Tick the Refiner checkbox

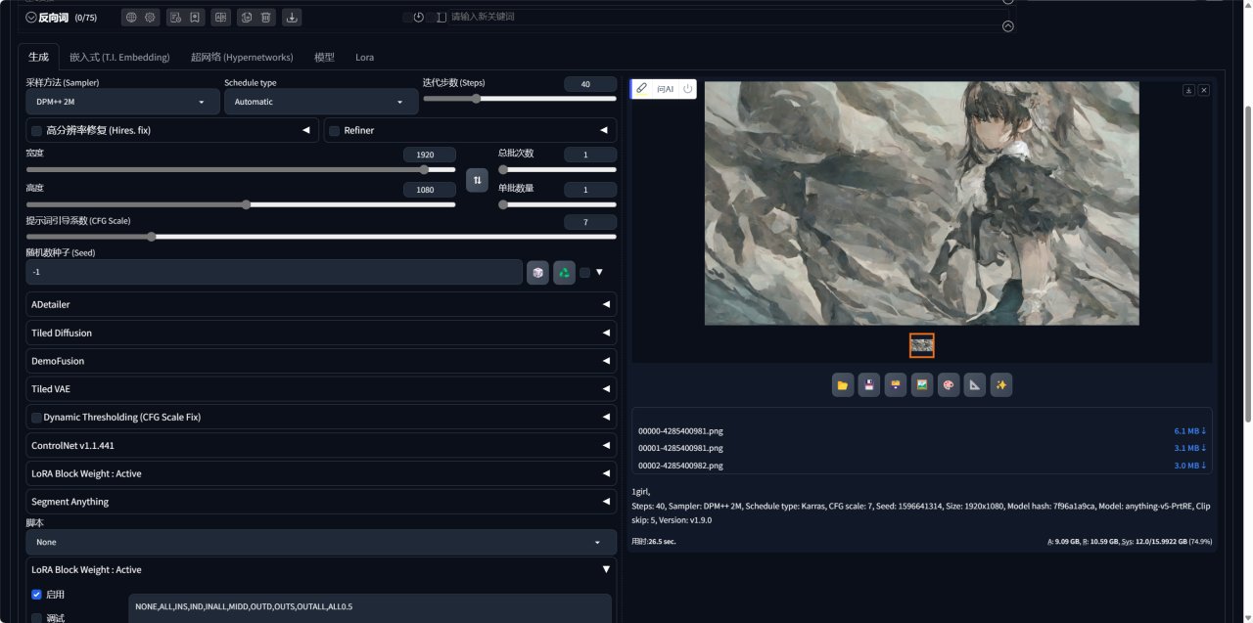pyautogui.click(x=335, y=130)
